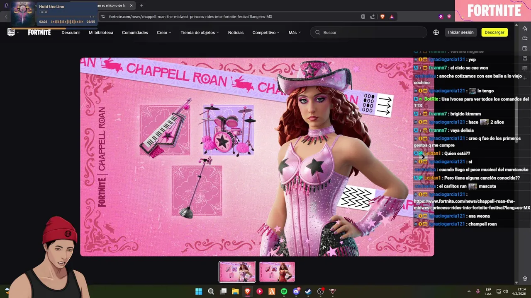The image size is (531, 298).
Task: Open Comunidades section
Action: (x=135, y=32)
